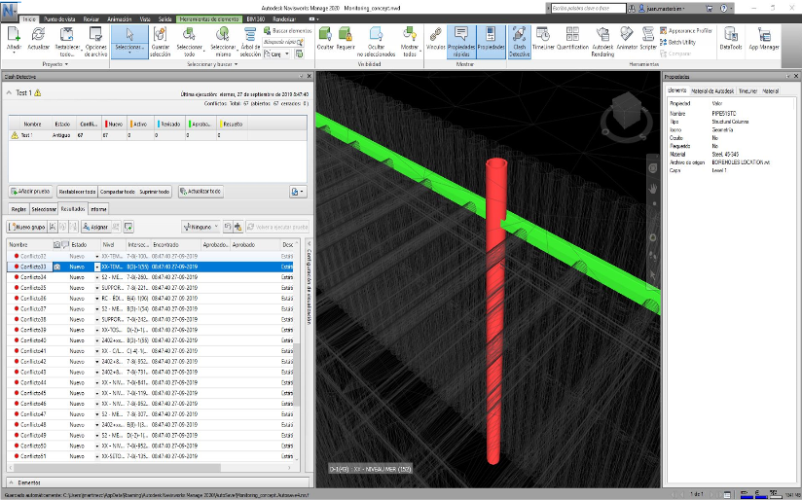Click the Ocultar visibility icon
The image size is (802, 500).
click(325, 35)
